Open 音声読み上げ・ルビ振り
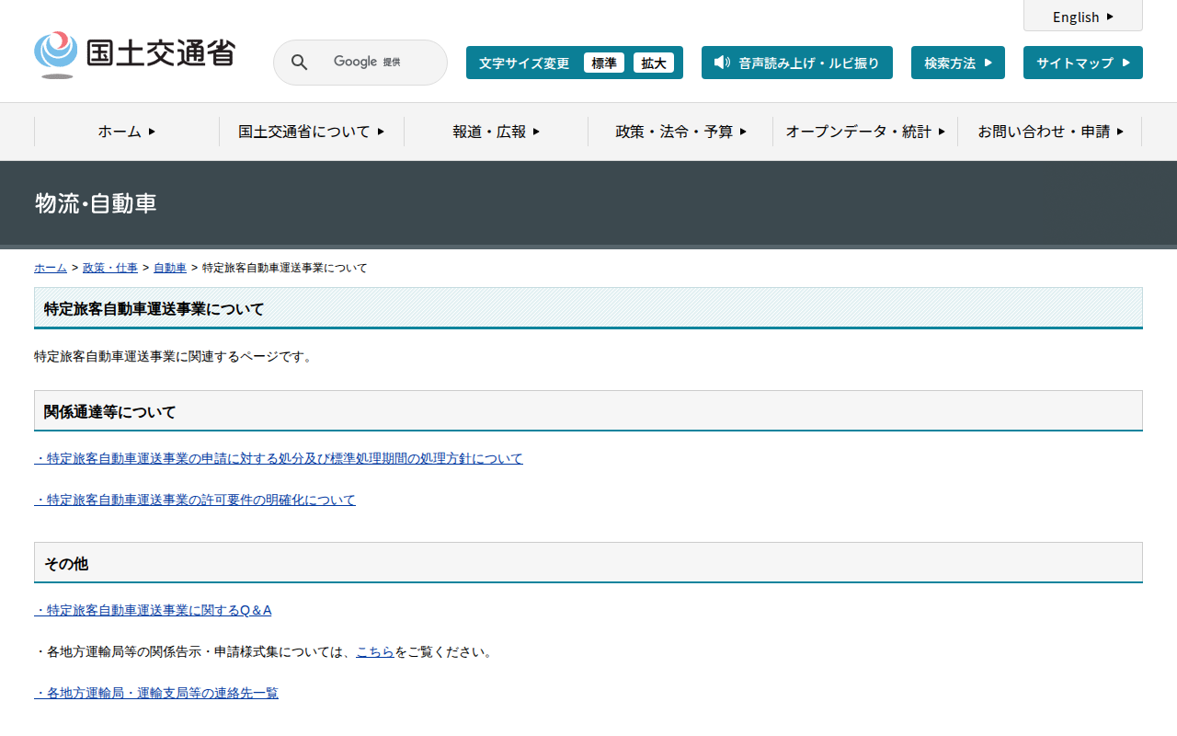Viewport: 1177px width, 736px height. click(x=797, y=63)
